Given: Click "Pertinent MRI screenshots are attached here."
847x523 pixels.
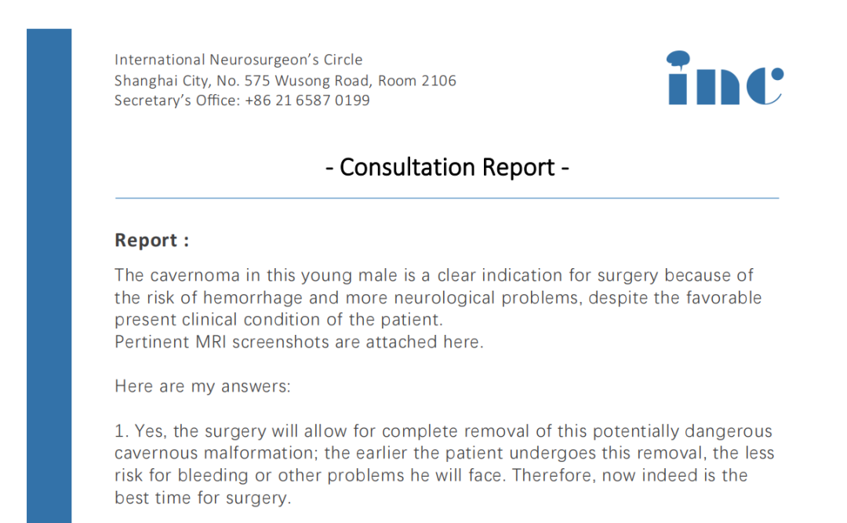Looking at the screenshot, I should point(299,343).
